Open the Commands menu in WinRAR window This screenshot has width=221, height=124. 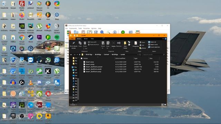73,28
